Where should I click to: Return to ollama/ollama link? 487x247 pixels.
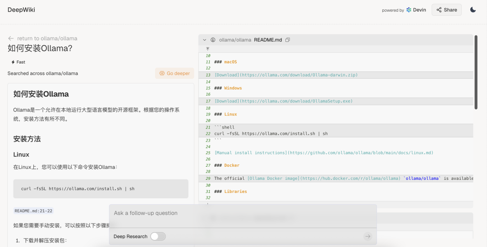click(47, 38)
